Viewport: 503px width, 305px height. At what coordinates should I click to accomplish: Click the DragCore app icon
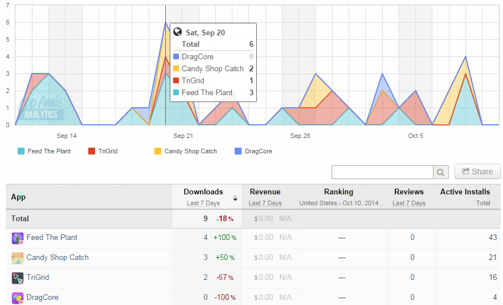(x=18, y=298)
